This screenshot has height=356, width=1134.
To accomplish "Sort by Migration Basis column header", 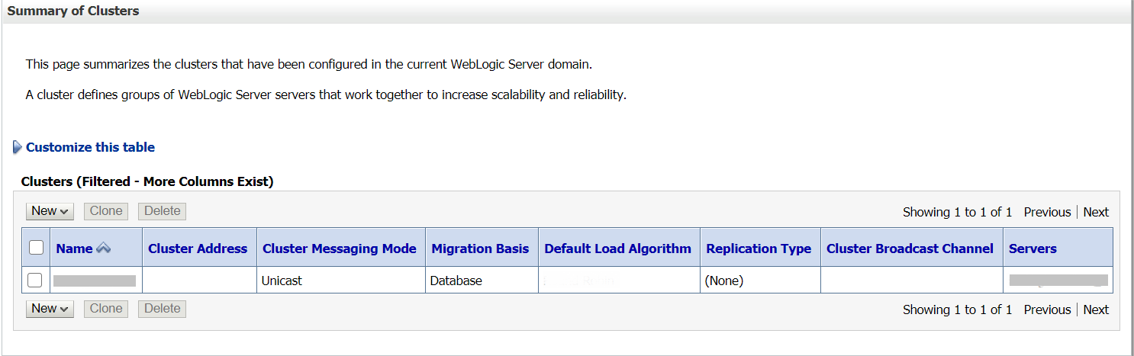I will [480, 249].
